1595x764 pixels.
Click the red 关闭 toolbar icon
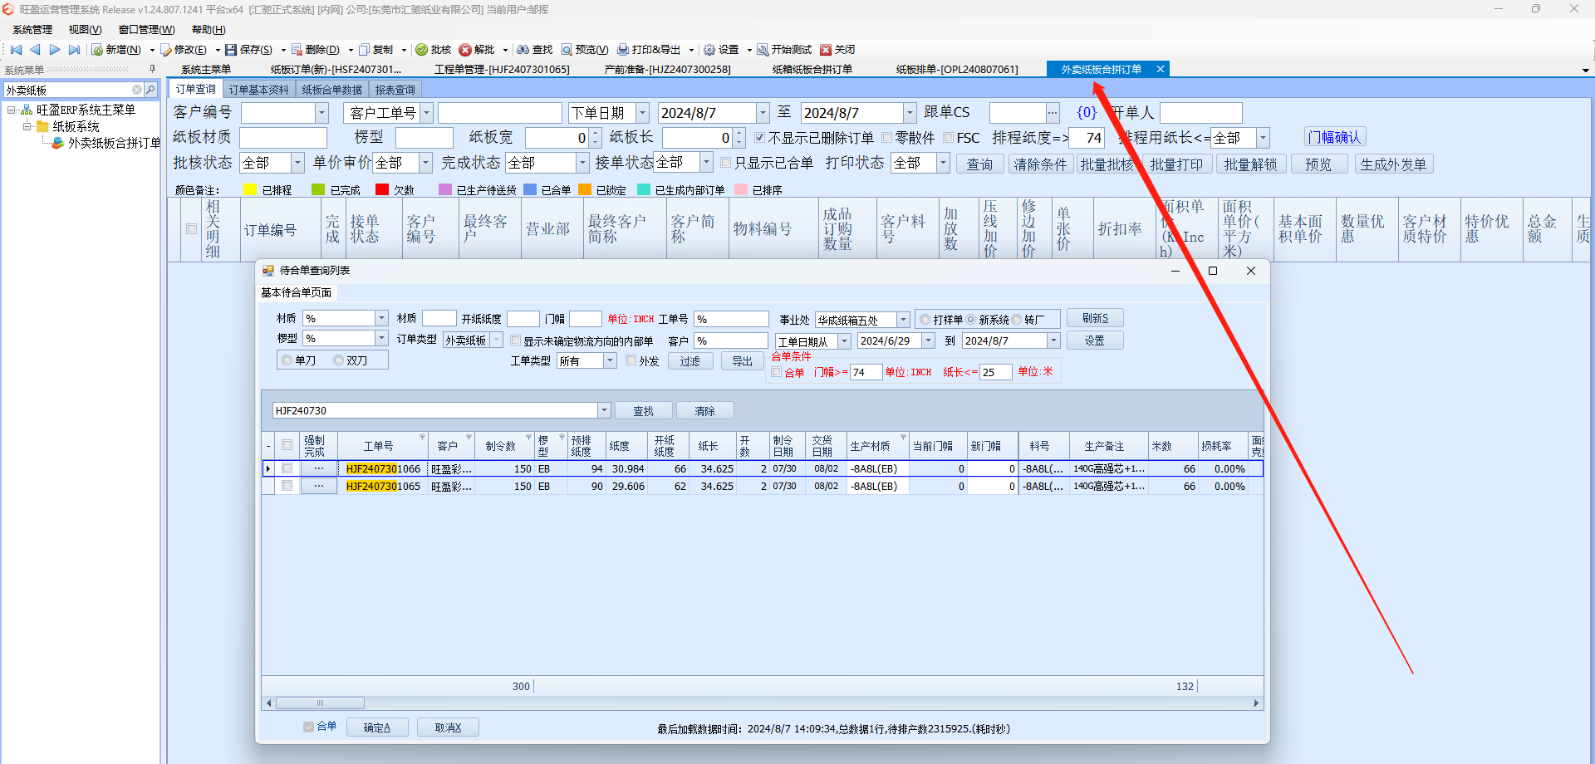click(x=826, y=50)
